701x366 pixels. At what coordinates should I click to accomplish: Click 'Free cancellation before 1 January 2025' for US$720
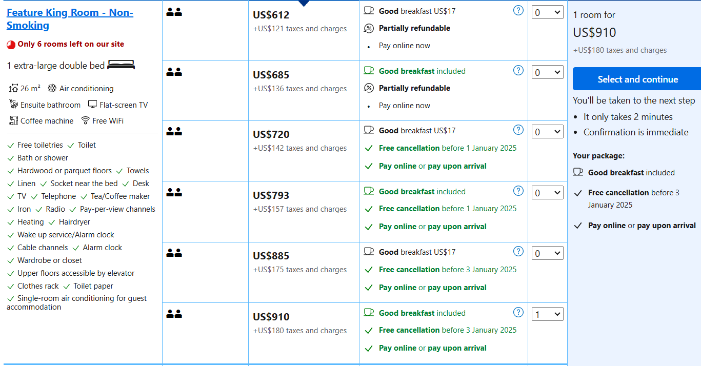[448, 148]
